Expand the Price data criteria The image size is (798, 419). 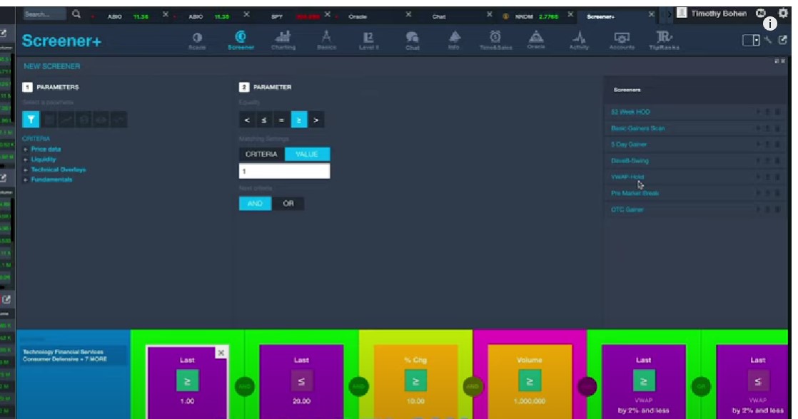pos(45,150)
